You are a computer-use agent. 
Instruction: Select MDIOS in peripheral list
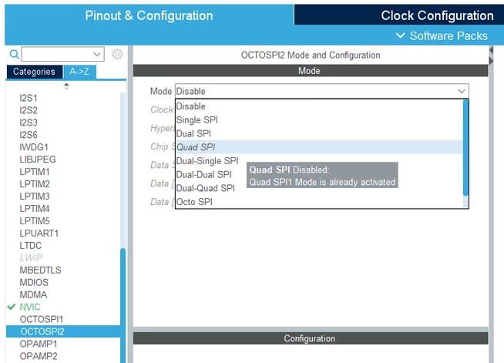pyautogui.click(x=34, y=282)
